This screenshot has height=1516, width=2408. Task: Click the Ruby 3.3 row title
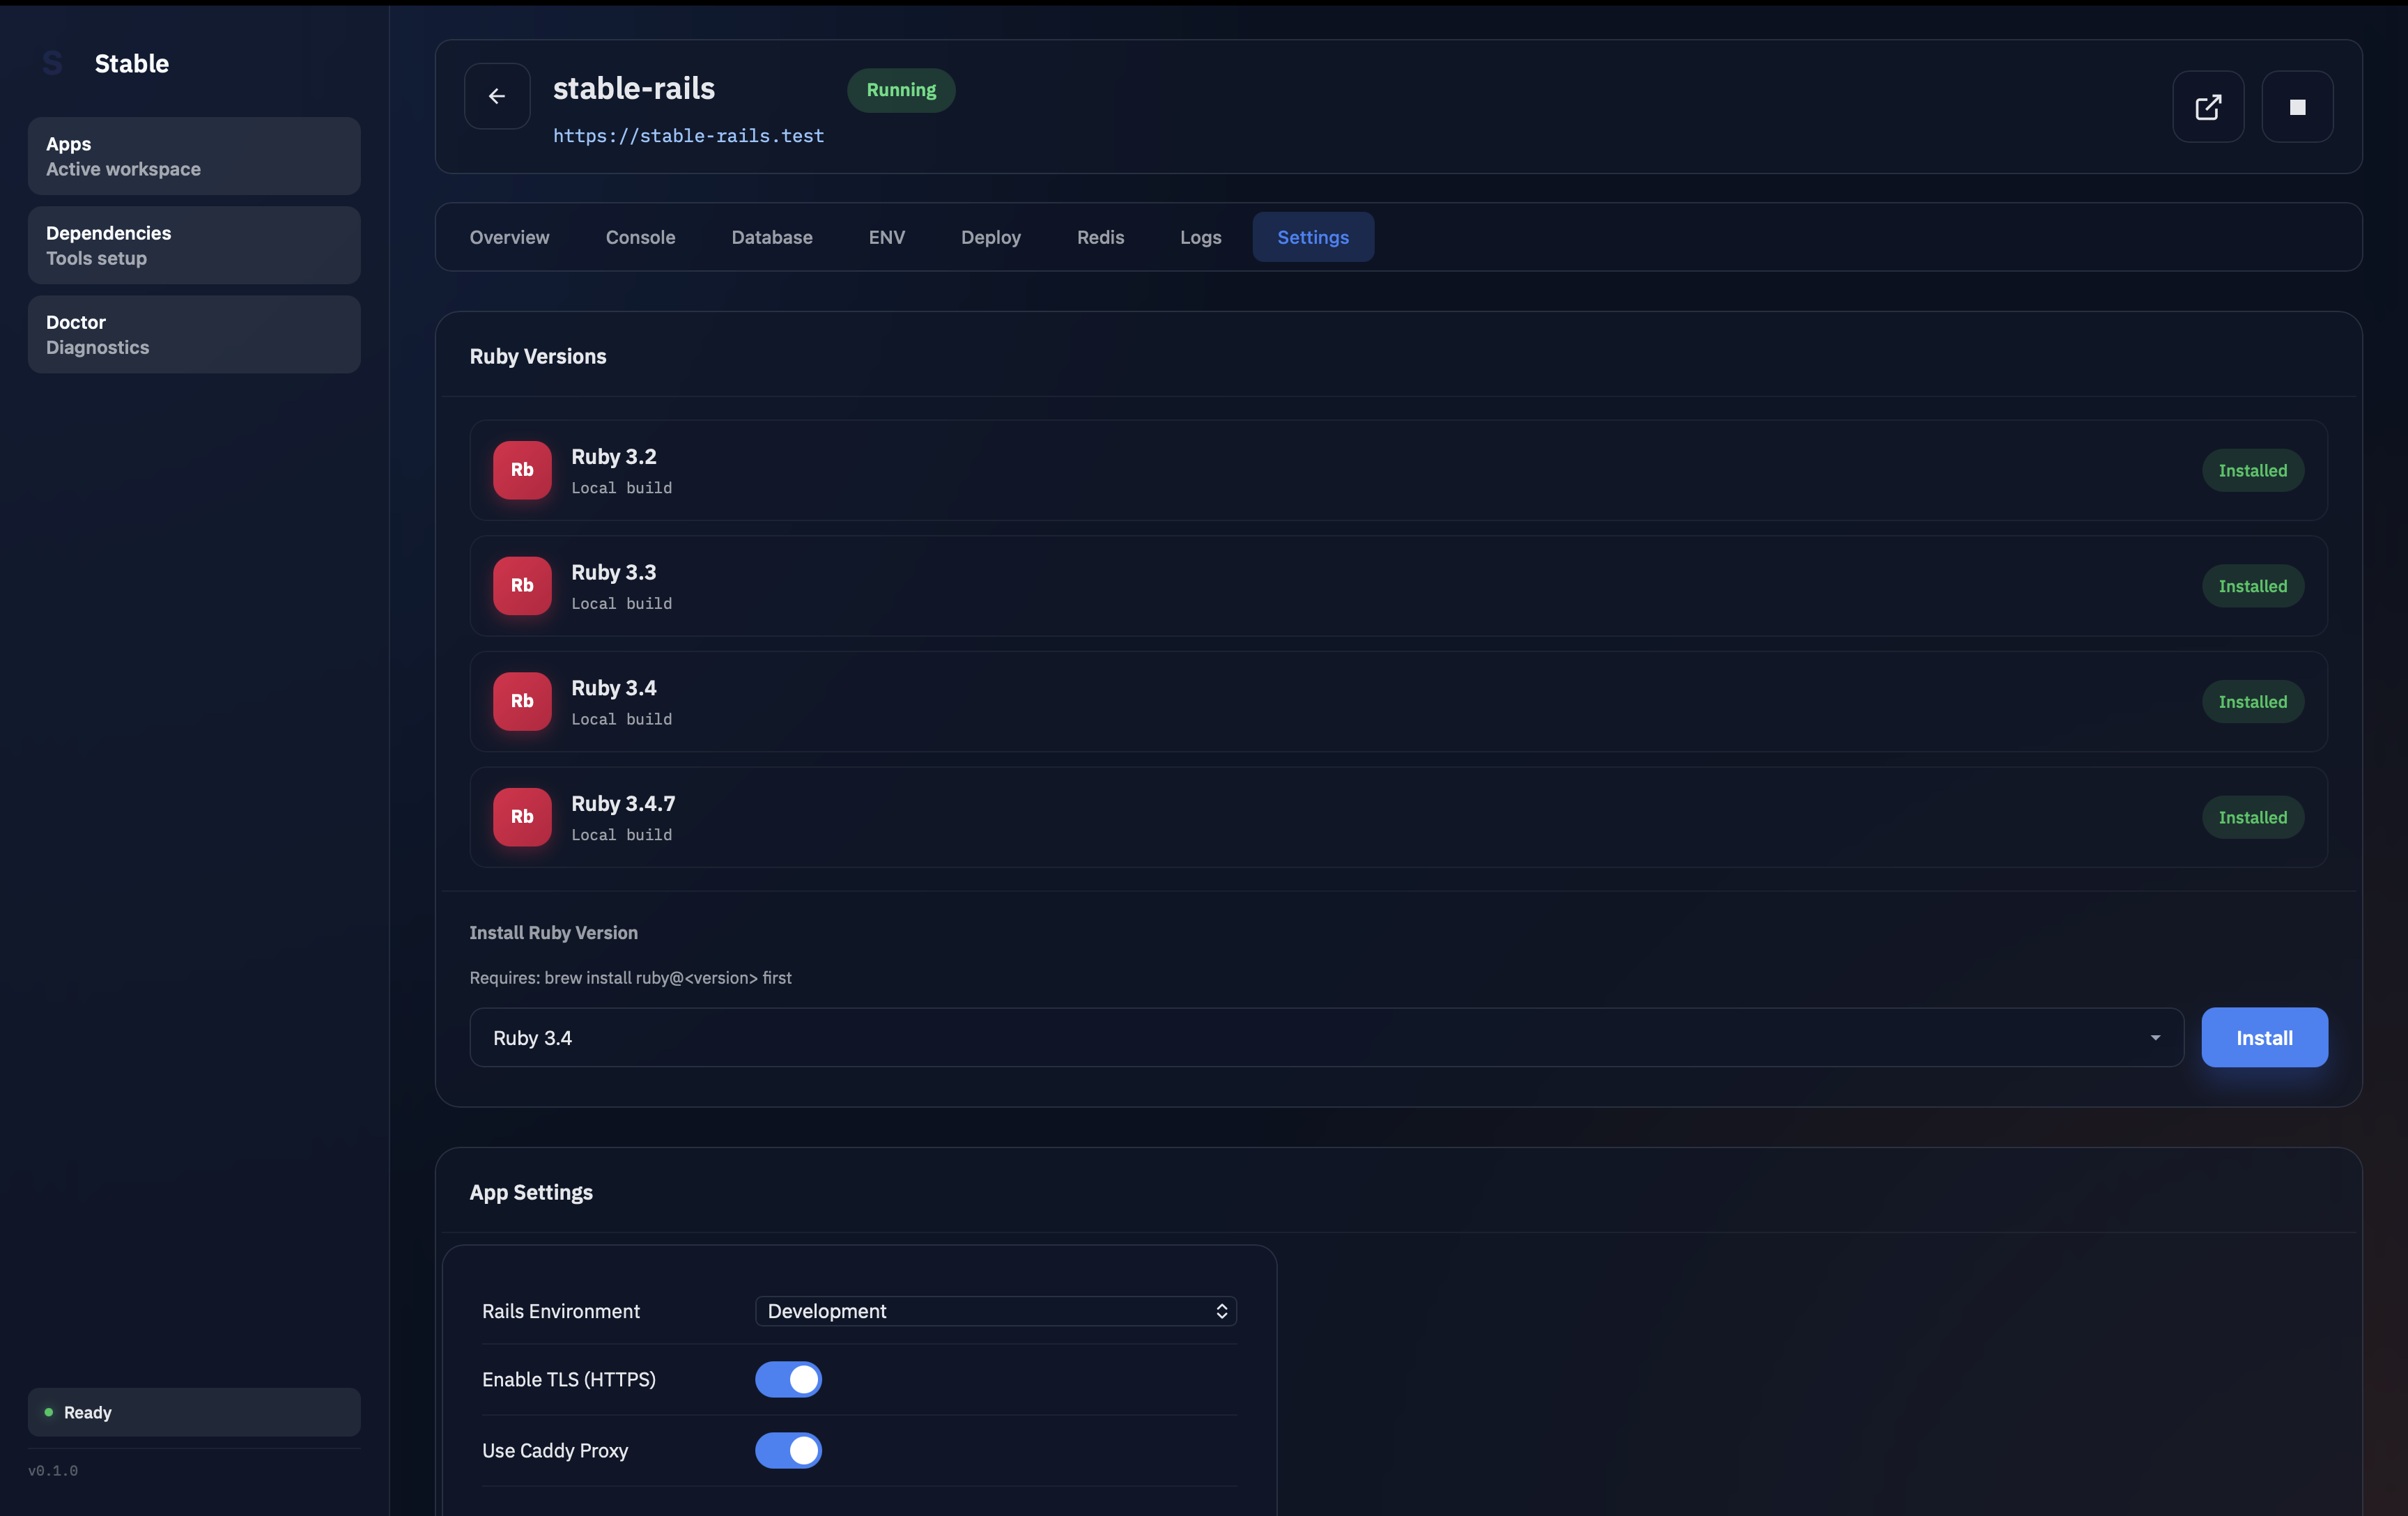tap(614, 572)
